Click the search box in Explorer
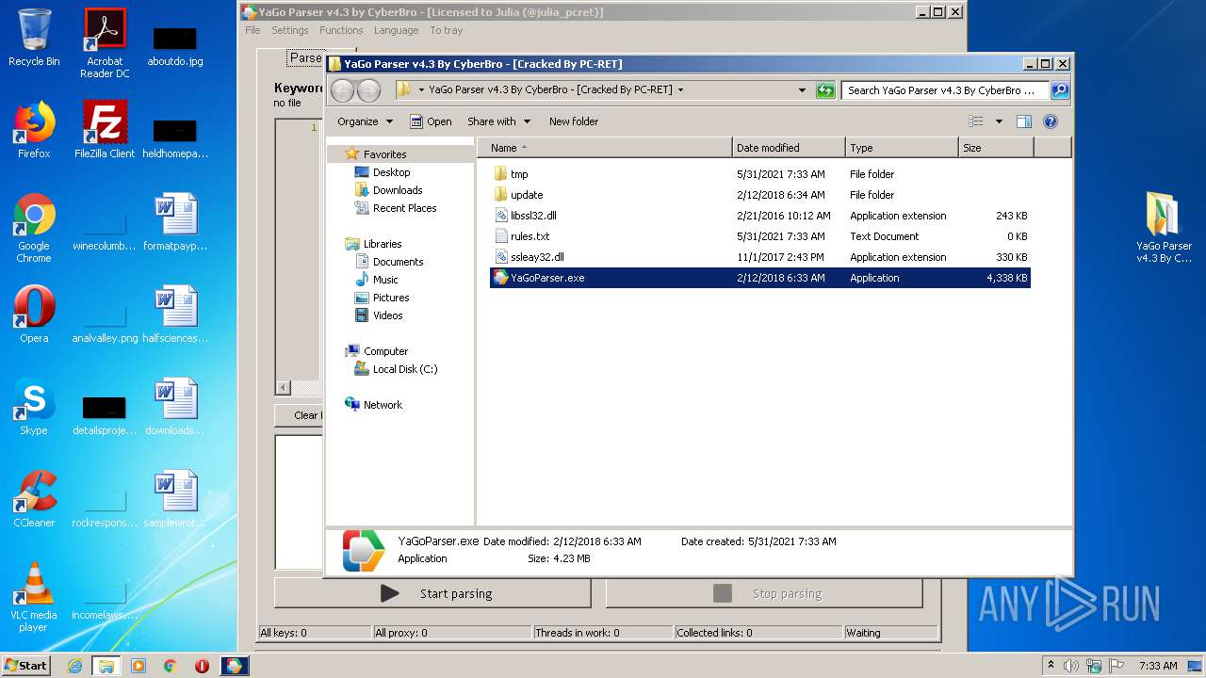Viewport: 1206px width, 678px height. 945,90
